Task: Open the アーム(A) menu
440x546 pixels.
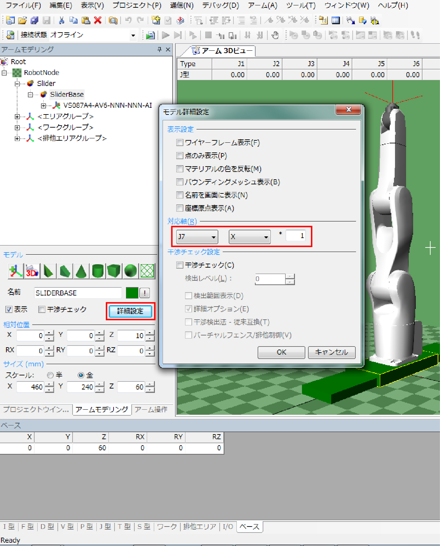Action: click(262, 5)
